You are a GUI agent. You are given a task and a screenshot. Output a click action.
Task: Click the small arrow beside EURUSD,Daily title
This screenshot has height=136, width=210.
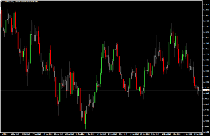click(2, 2)
